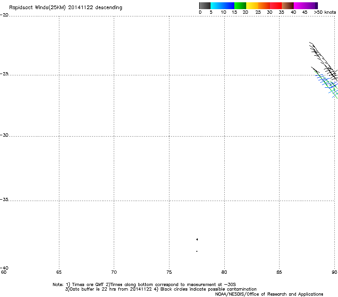Click the '15' label under the color bar
338x297 pixels.
[x=234, y=12]
